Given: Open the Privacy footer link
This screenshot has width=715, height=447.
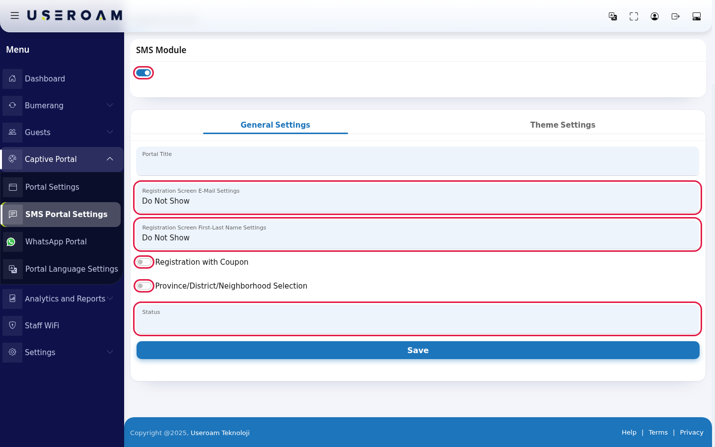Looking at the screenshot, I should point(692,433).
